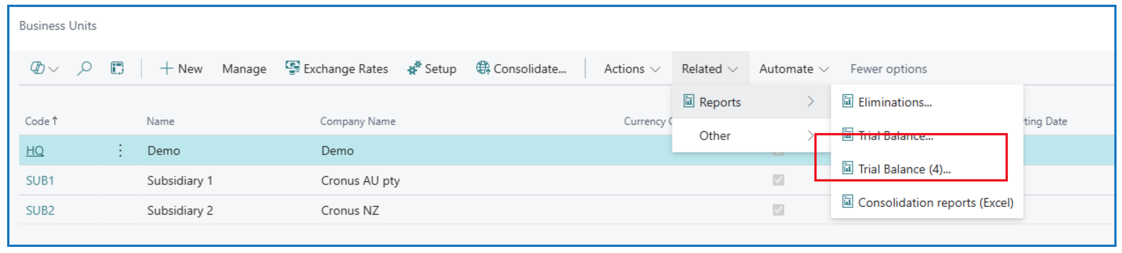Screen dimensions: 1122x253
Task: Select Trial Balance (4) report
Action: (x=903, y=169)
